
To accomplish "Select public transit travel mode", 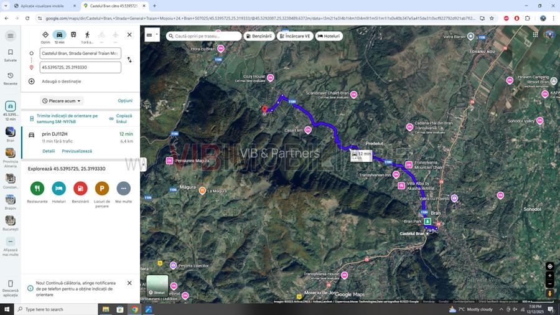I will point(73,35).
